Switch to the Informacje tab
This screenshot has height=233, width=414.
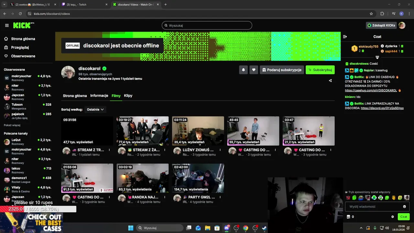pos(99,96)
